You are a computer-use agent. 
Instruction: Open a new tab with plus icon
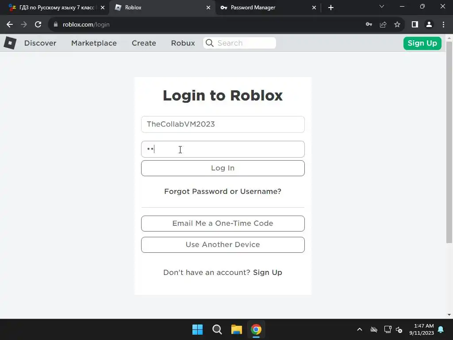pyautogui.click(x=331, y=8)
